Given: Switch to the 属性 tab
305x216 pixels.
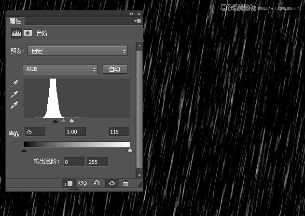Looking at the screenshot, I should [x=15, y=21].
